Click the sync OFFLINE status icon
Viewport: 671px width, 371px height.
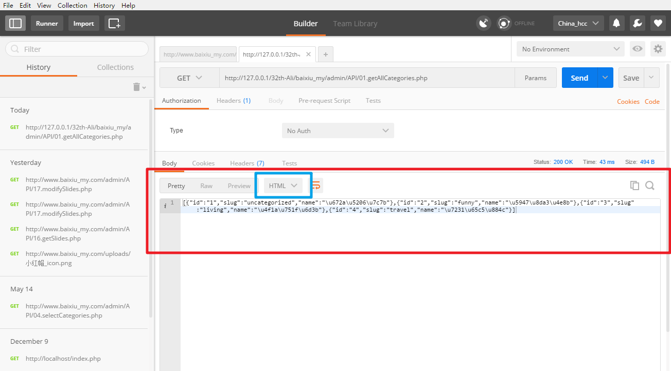pos(504,23)
